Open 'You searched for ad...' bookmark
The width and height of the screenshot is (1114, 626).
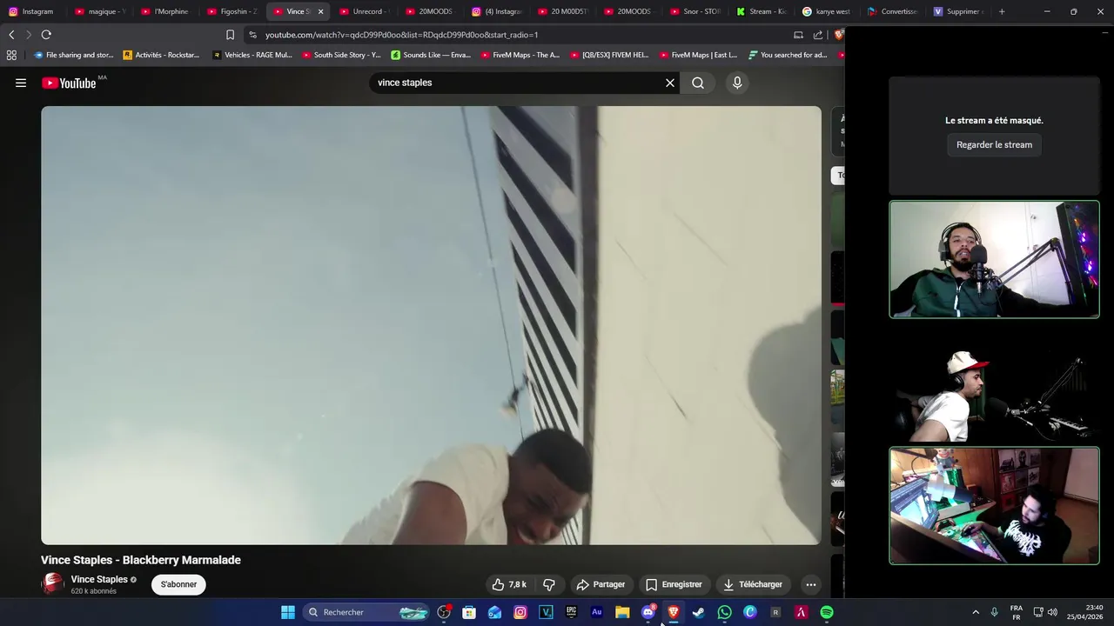coord(788,55)
